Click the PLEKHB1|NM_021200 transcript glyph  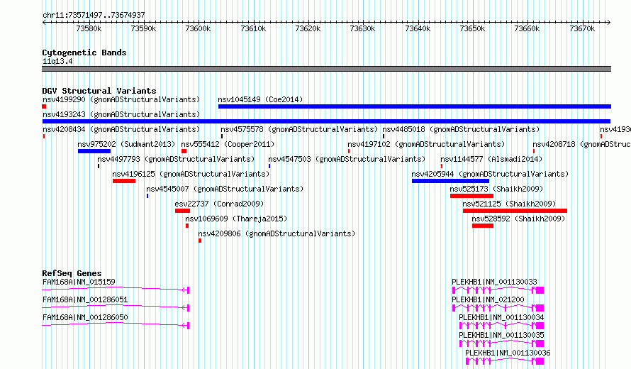click(498, 308)
